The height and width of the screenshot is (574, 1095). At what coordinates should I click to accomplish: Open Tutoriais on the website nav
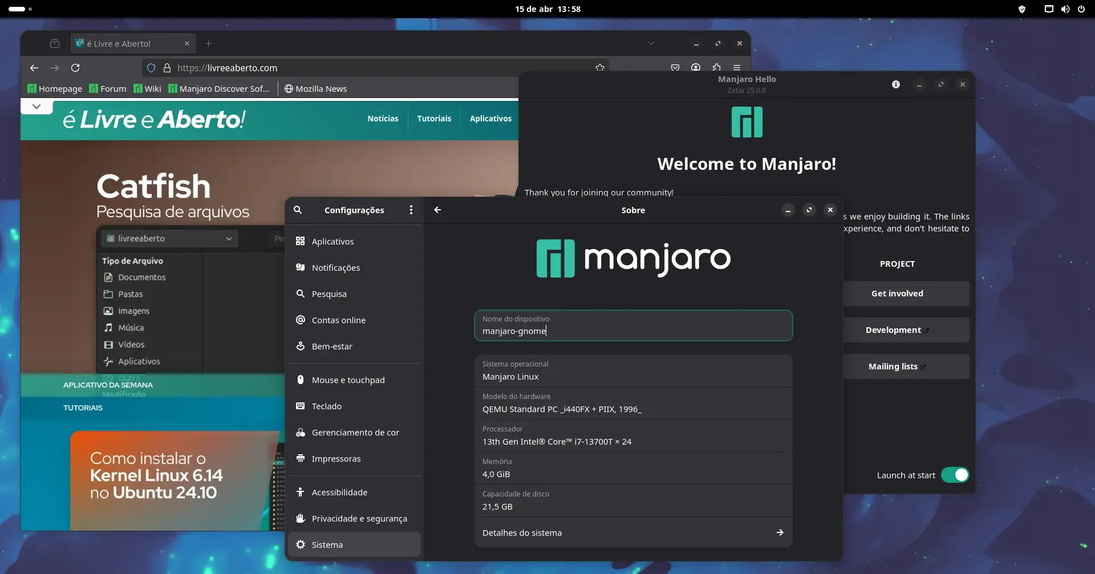click(x=434, y=119)
